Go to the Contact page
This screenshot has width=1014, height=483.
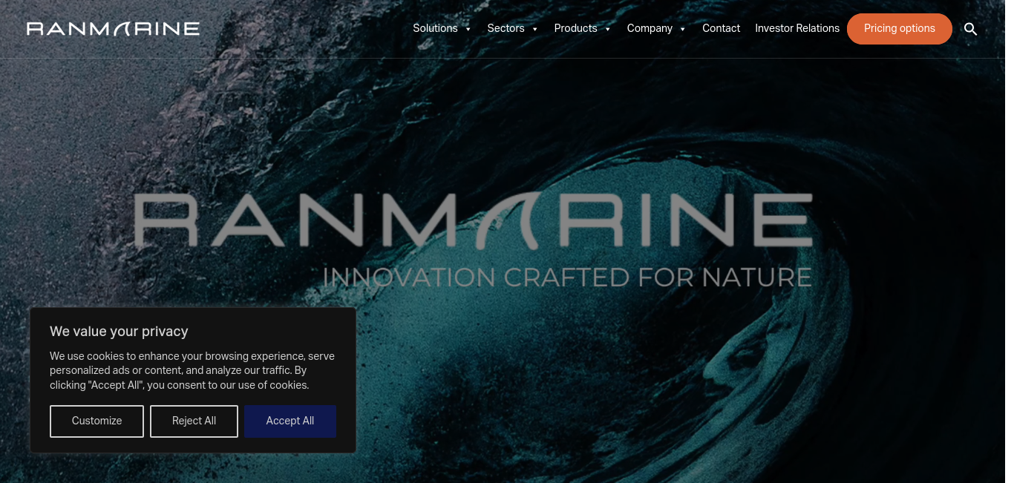point(721,28)
